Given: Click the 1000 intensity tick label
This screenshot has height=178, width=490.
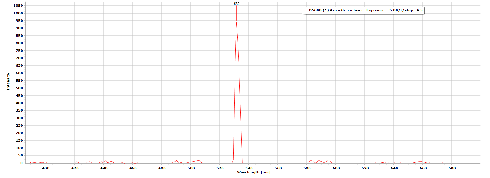Looking at the screenshot, I should tap(18, 13).
